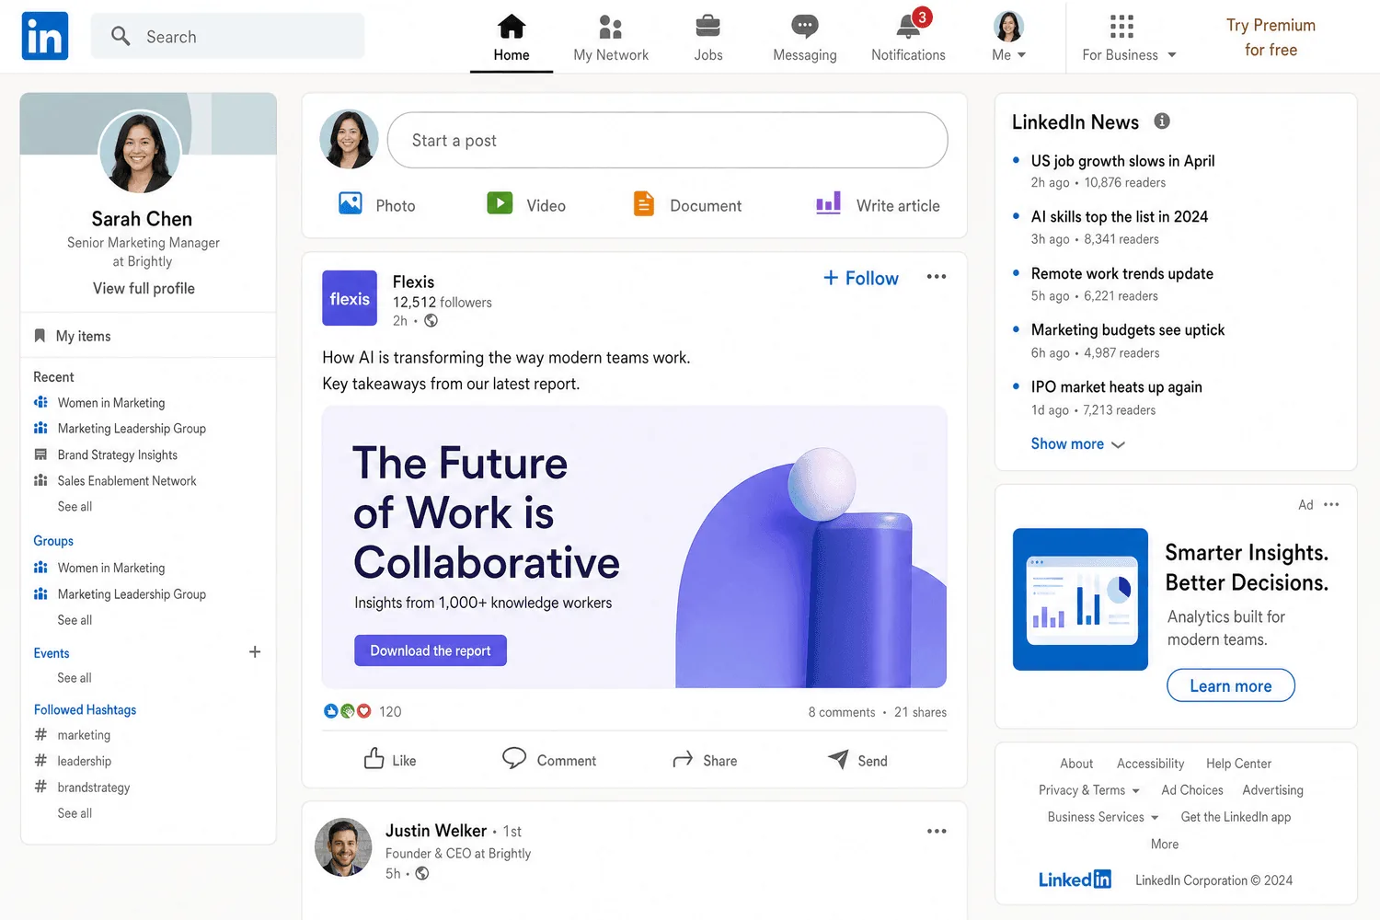Check the Notifications bell icon
Viewport: 1380px width, 920px height.
click(x=909, y=28)
